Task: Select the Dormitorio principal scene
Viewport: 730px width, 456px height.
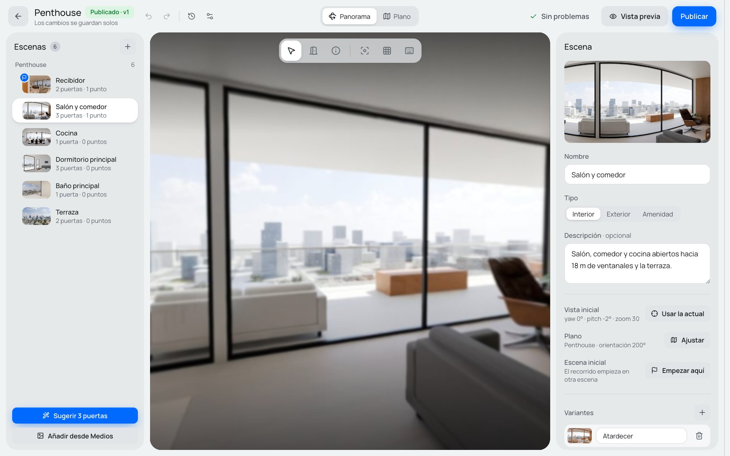Action: click(75, 163)
